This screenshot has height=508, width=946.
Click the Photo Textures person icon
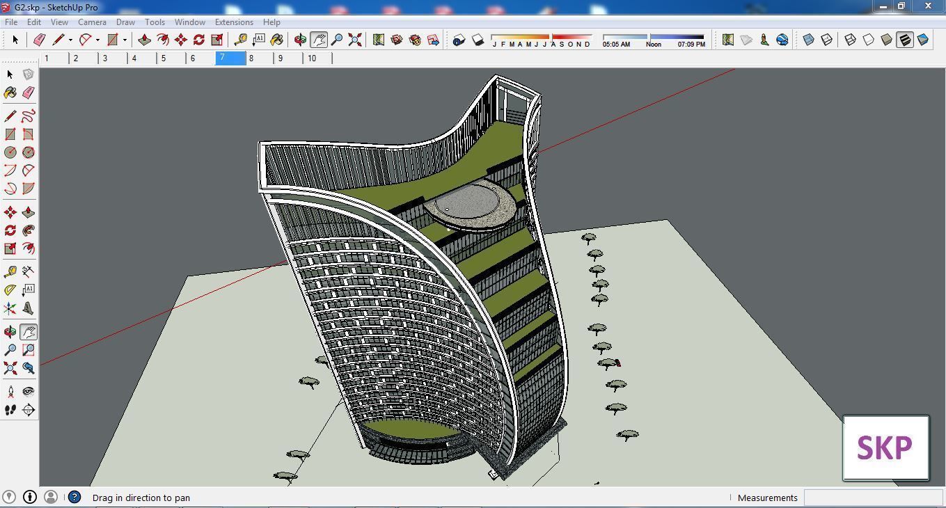coord(764,40)
